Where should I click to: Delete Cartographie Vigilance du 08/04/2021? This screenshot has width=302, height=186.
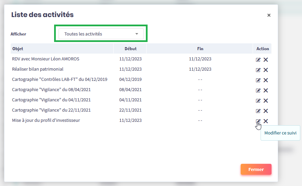tap(266, 90)
